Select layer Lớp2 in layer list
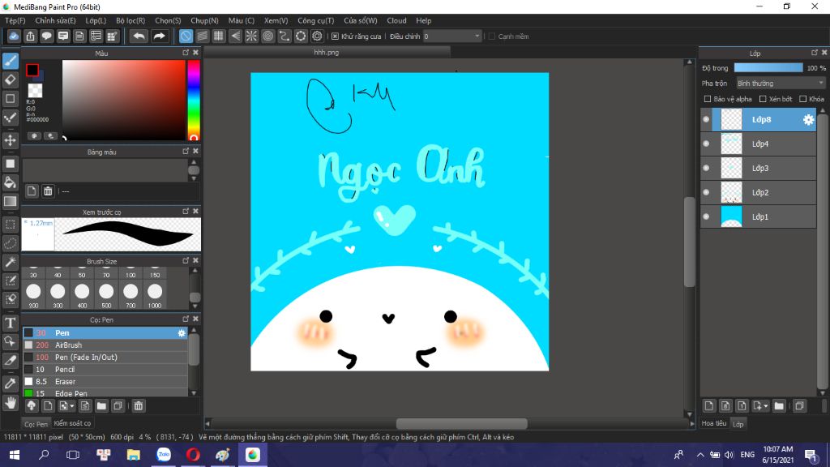The width and height of the screenshot is (830, 467). 758,192
